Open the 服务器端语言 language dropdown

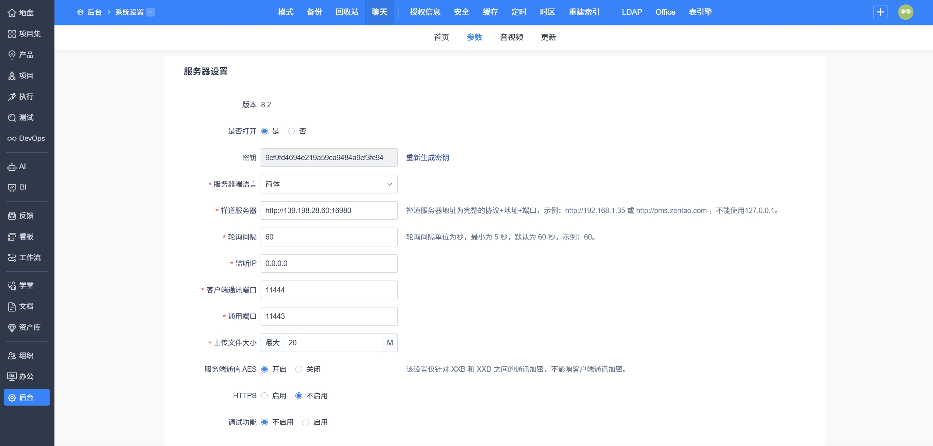[329, 184]
